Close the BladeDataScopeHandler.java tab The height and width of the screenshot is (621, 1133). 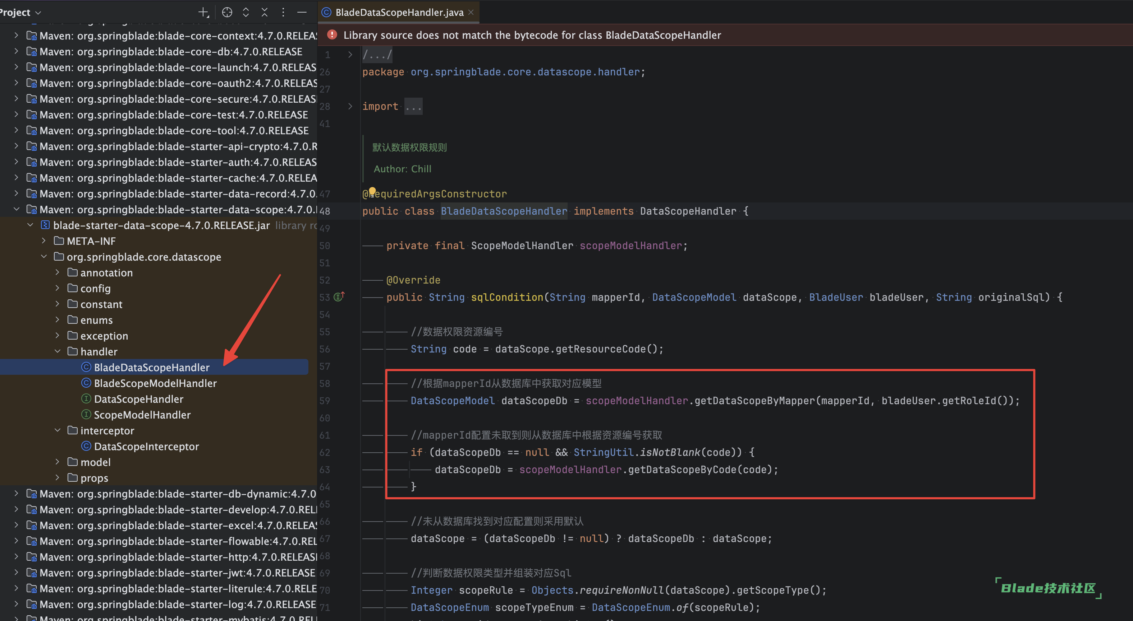[471, 12]
